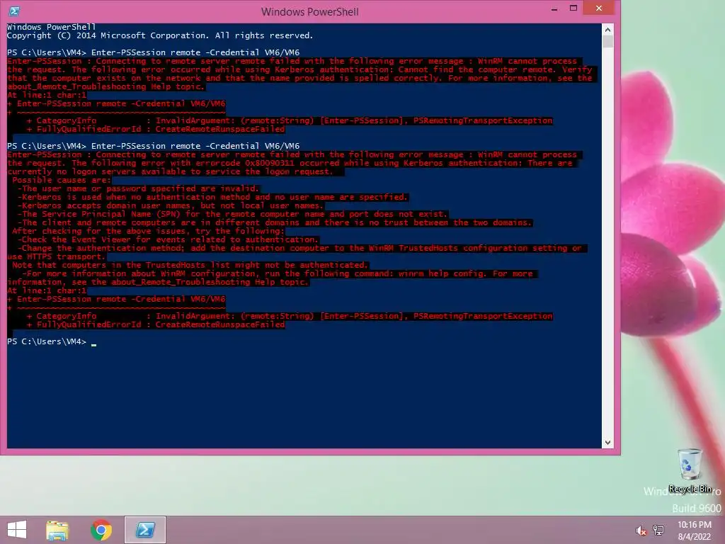
Task: Click the 'The user name or password' line
Action: 138,188
